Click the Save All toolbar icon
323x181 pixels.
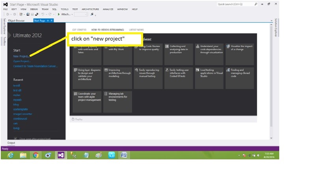[x=37, y=15]
